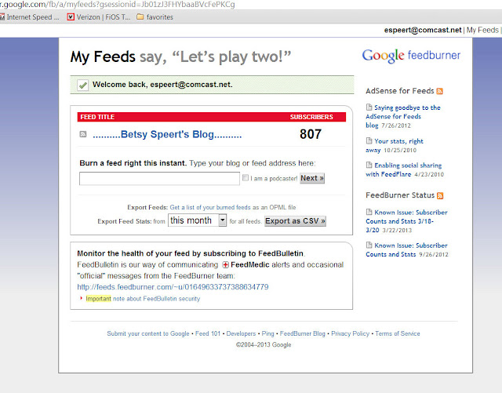The image size is (502, 393).
Task: Click the Export as CSV » button
Action: [x=295, y=221]
